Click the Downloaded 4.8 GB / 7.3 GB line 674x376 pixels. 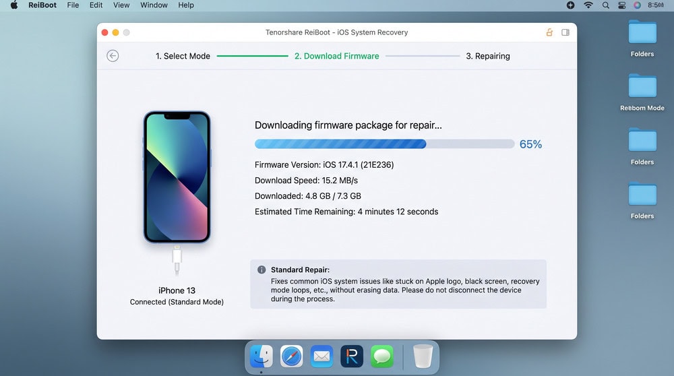pyautogui.click(x=308, y=196)
